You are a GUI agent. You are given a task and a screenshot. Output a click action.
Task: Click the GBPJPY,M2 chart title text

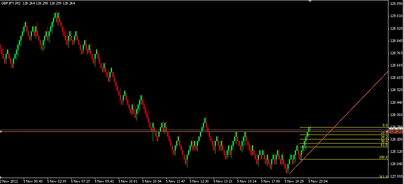pyautogui.click(x=10, y=3)
